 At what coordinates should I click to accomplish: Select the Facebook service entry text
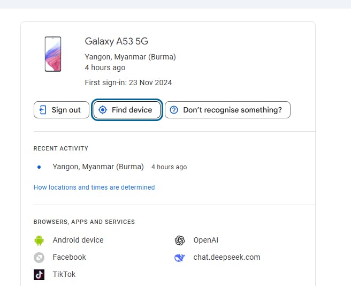click(x=69, y=257)
